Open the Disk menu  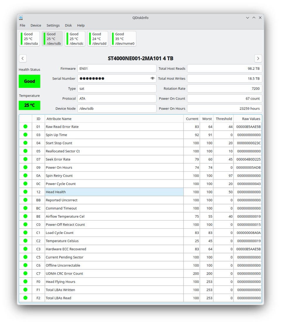68,25
